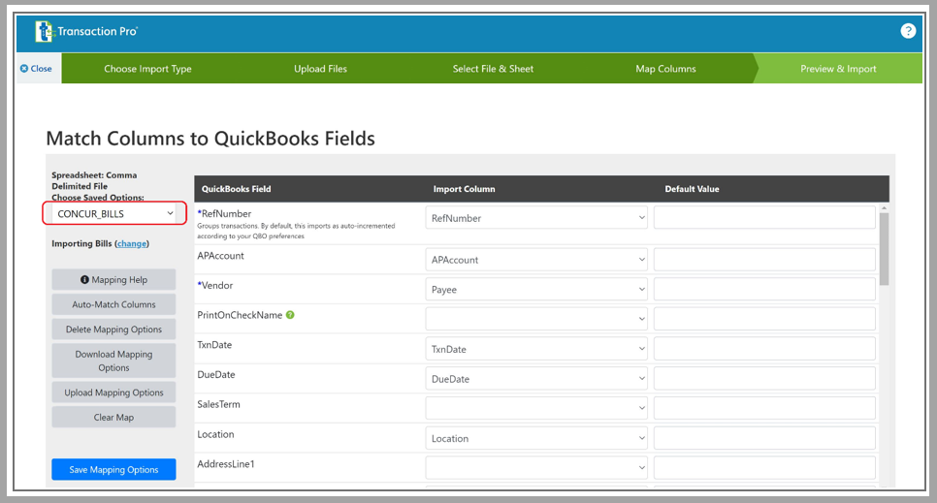
Task: Open RefNumber import column dropdown
Action: click(x=536, y=218)
